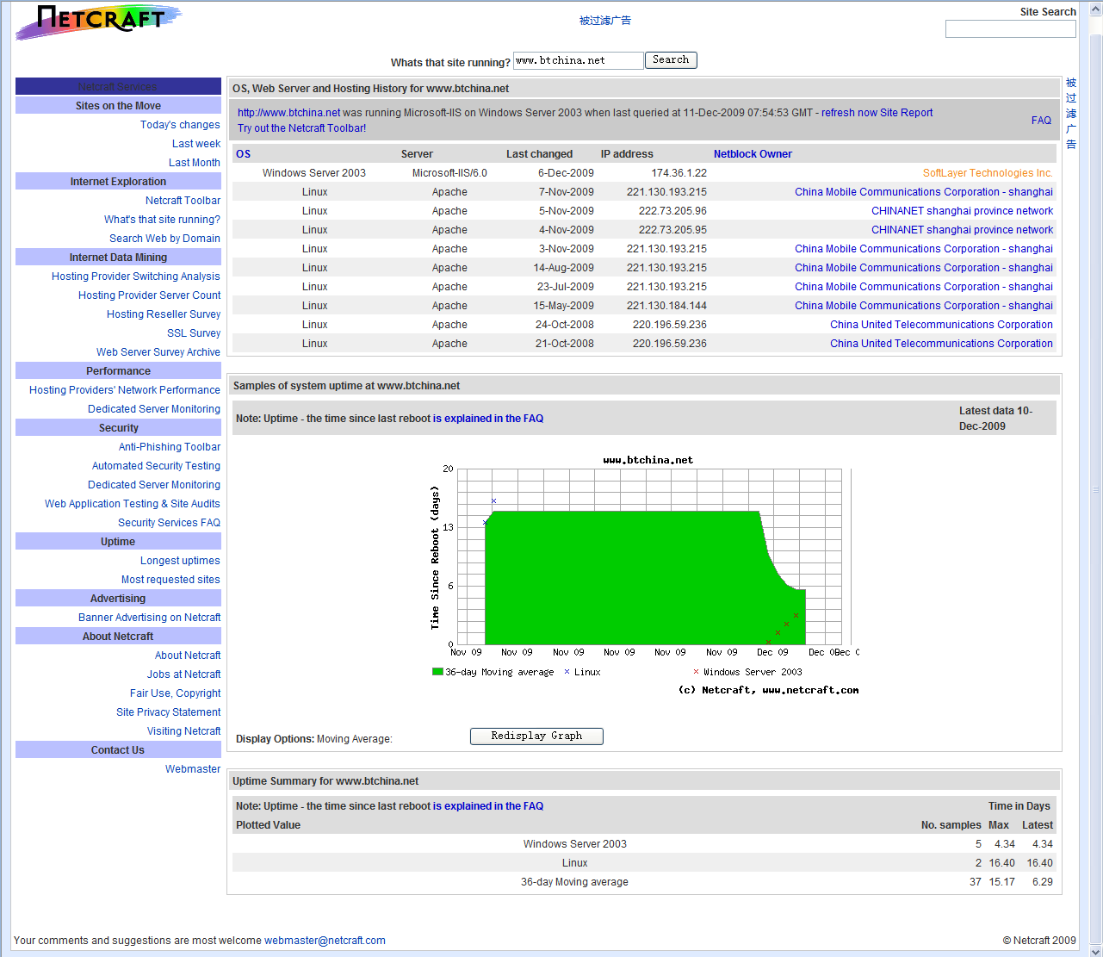Open Fair Use, Copyright link
Image resolution: width=1103 pixels, height=957 pixels.
(x=175, y=693)
